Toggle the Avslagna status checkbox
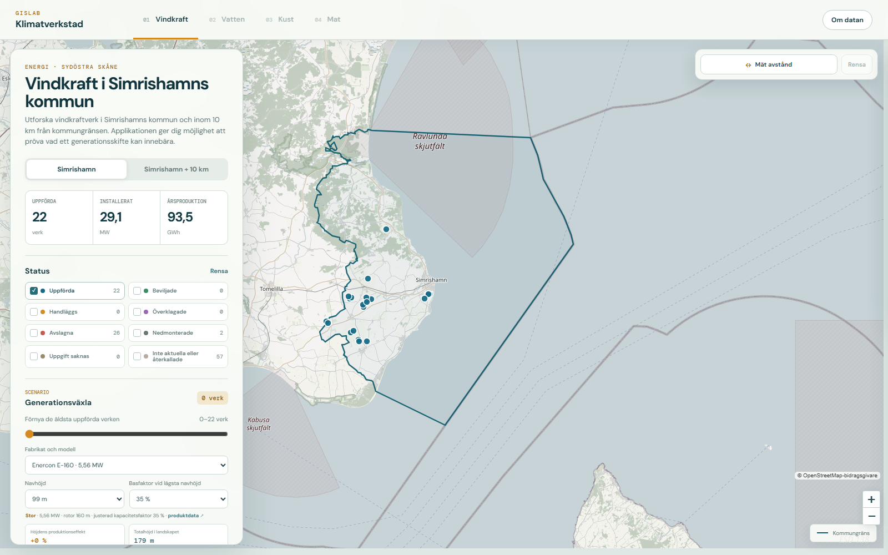The width and height of the screenshot is (888, 555). [34, 333]
